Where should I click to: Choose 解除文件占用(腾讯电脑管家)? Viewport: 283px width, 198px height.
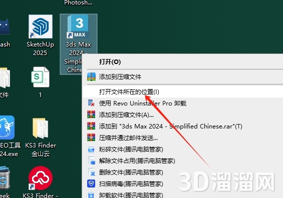pos(182,161)
